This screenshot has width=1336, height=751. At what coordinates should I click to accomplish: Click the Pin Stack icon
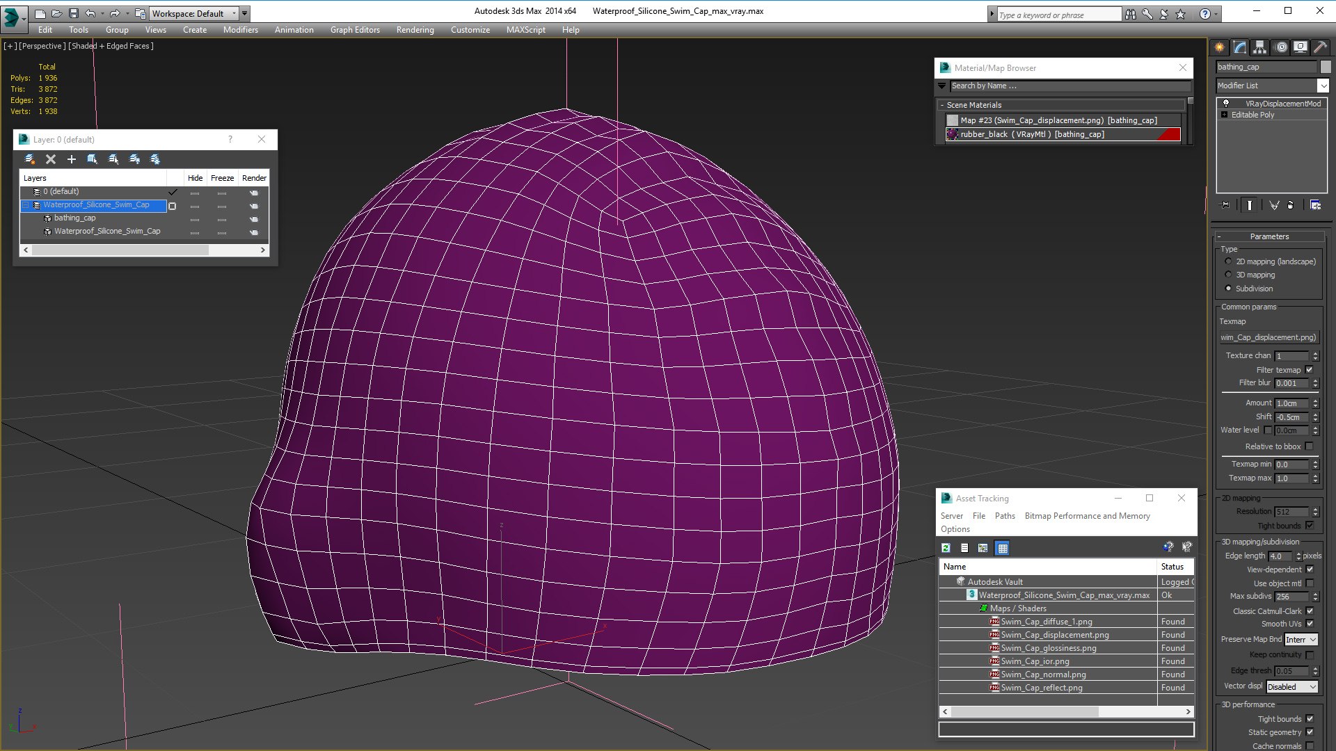1225,205
